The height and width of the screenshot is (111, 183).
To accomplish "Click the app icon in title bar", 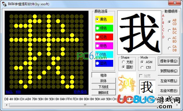I will point(4,4).
